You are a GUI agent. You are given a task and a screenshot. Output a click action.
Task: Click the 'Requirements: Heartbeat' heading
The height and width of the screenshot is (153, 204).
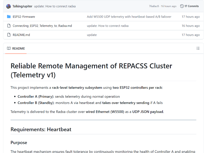click(x=41, y=129)
